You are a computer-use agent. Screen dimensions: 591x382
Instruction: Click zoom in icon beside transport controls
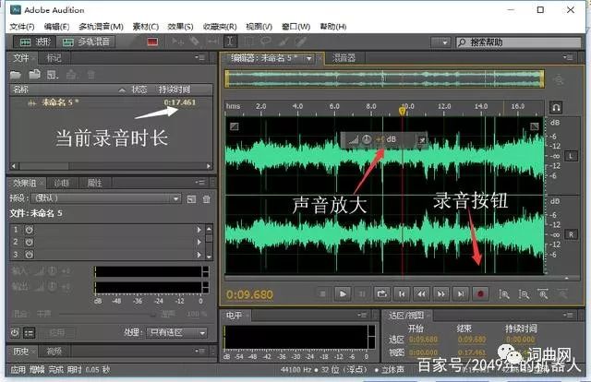coord(504,293)
